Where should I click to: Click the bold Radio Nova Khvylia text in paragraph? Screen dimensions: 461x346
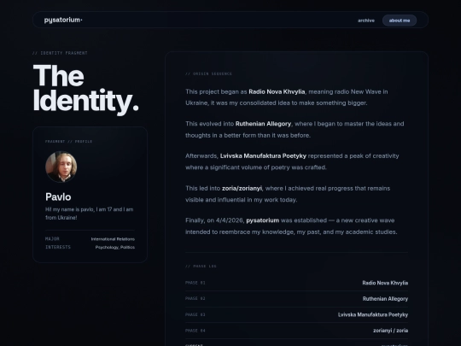[277, 91]
